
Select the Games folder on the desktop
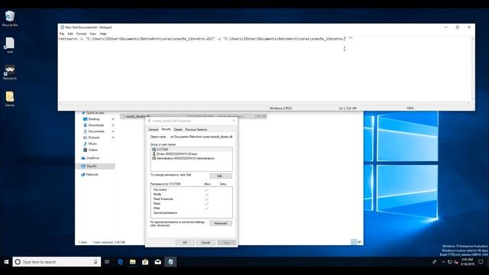point(10,99)
